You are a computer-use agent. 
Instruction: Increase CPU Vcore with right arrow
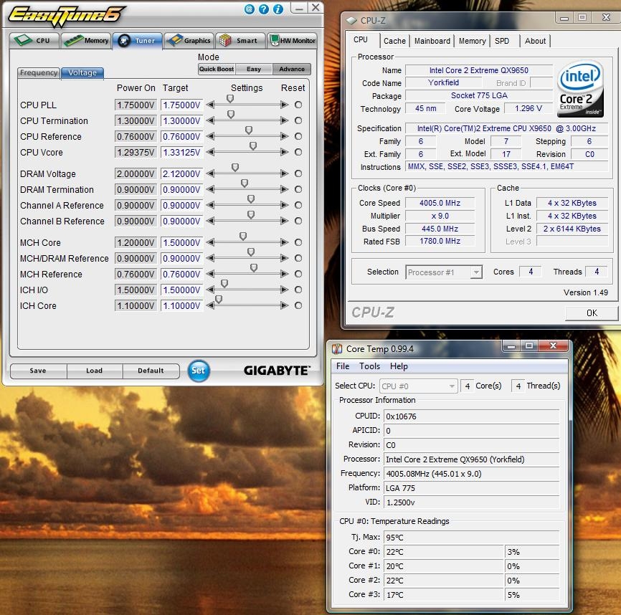[285, 153]
